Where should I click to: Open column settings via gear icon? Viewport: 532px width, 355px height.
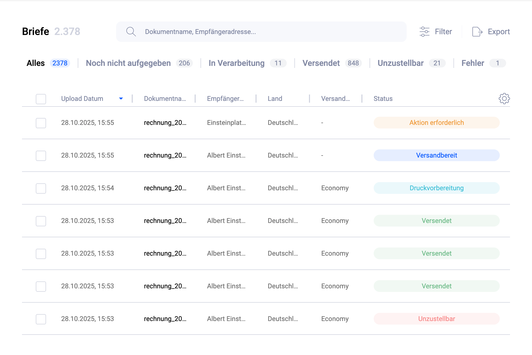(504, 99)
